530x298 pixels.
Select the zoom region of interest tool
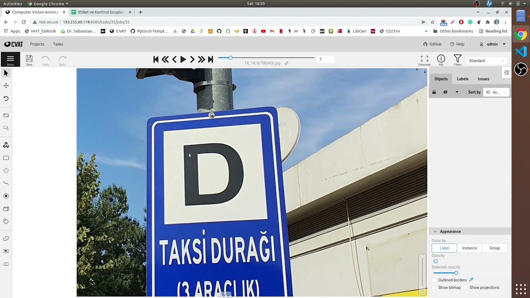tap(6, 128)
